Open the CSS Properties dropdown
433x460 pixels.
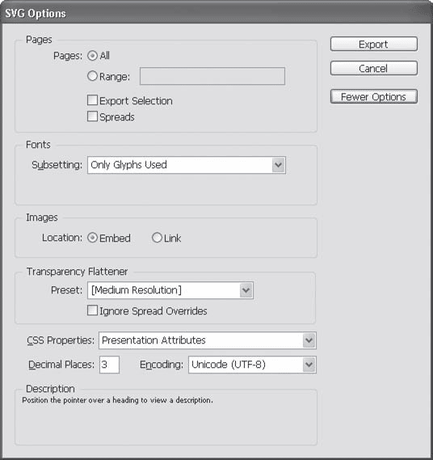[x=208, y=340]
